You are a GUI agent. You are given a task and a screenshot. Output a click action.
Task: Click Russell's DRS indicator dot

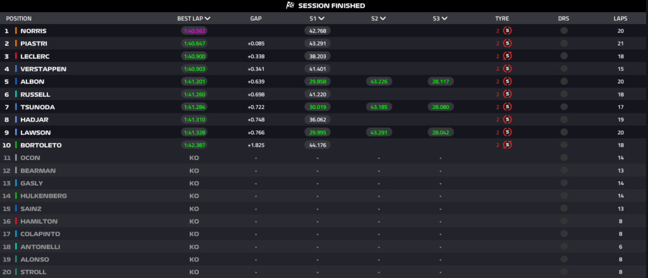pyautogui.click(x=564, y=94)
